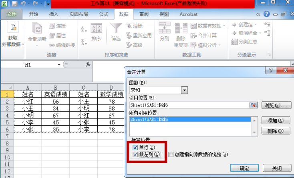
Task: Click the Close (关闭) button
Action: [x=277, y=168]
